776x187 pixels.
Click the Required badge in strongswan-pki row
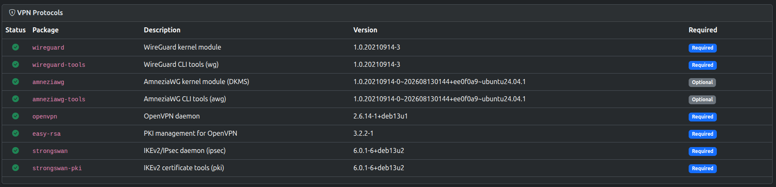(x=703, y=169)
